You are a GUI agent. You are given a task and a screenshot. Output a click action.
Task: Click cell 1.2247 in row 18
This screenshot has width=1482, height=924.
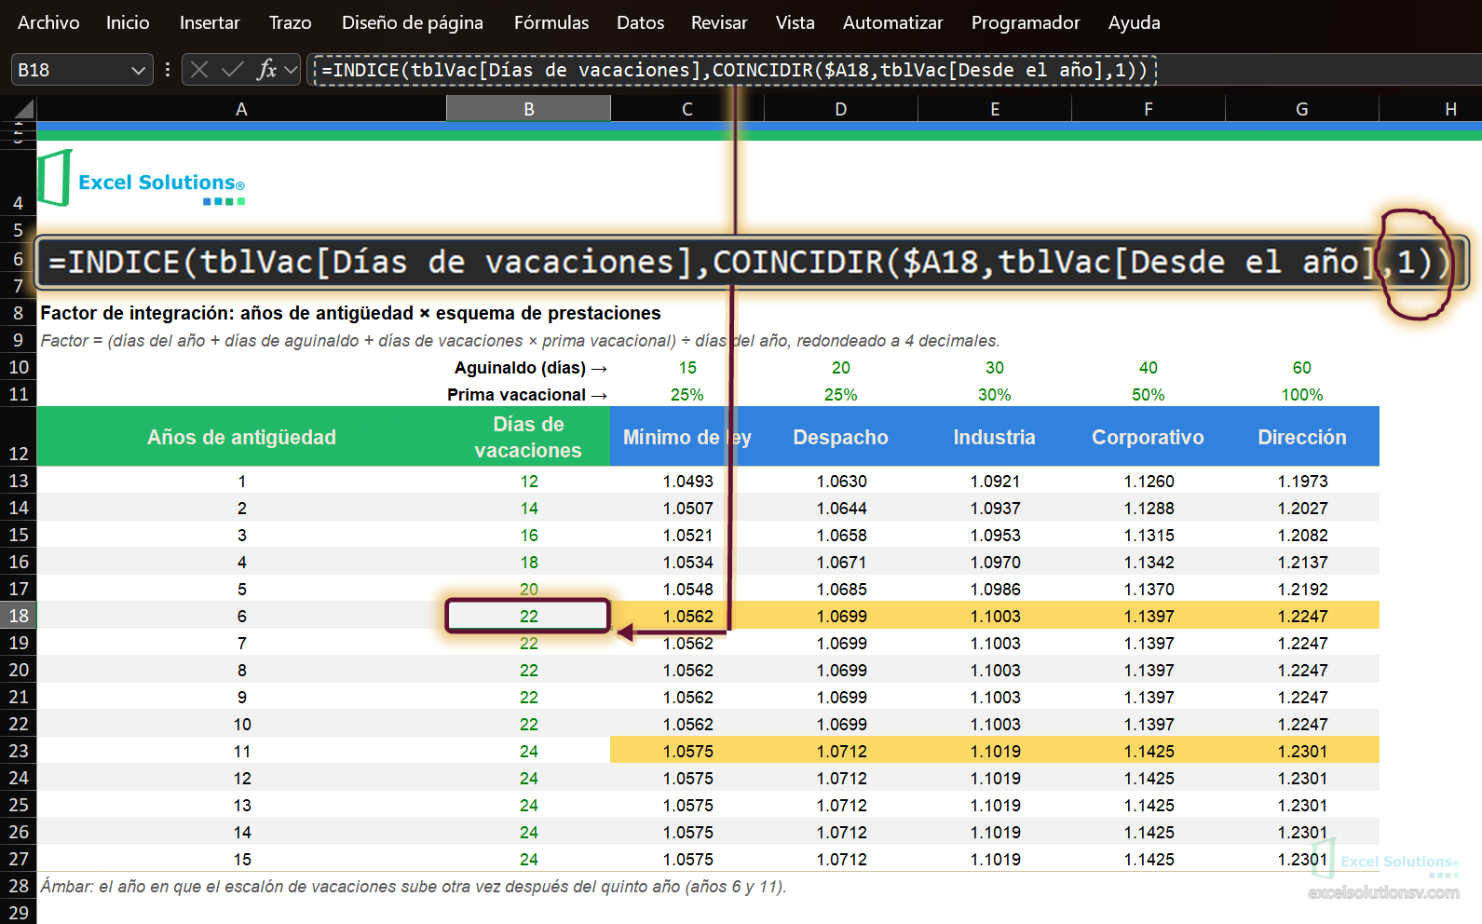coord(1301,616)
